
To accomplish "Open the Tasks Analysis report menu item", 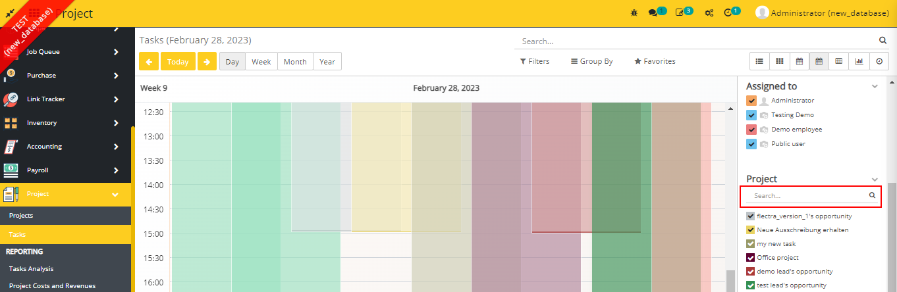I will (x=66, y=268).
